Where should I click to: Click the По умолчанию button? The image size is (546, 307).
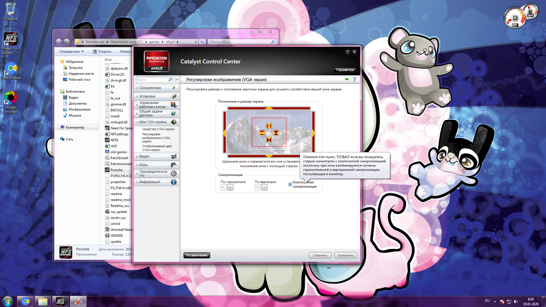[x=197, y=255]
